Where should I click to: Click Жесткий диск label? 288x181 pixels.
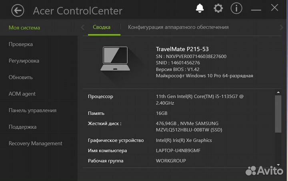pyautogui.click(x=104, y=124)
